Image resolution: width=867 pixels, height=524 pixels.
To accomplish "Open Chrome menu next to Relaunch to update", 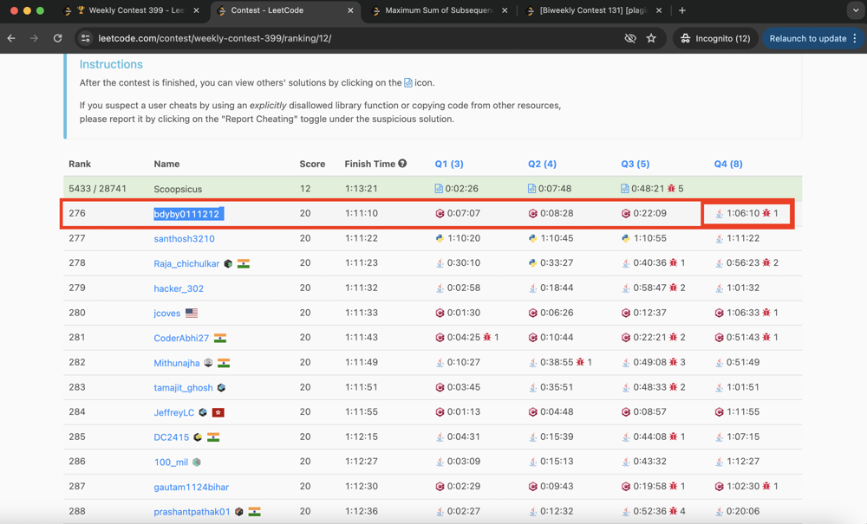I will [x=855, y=38].
